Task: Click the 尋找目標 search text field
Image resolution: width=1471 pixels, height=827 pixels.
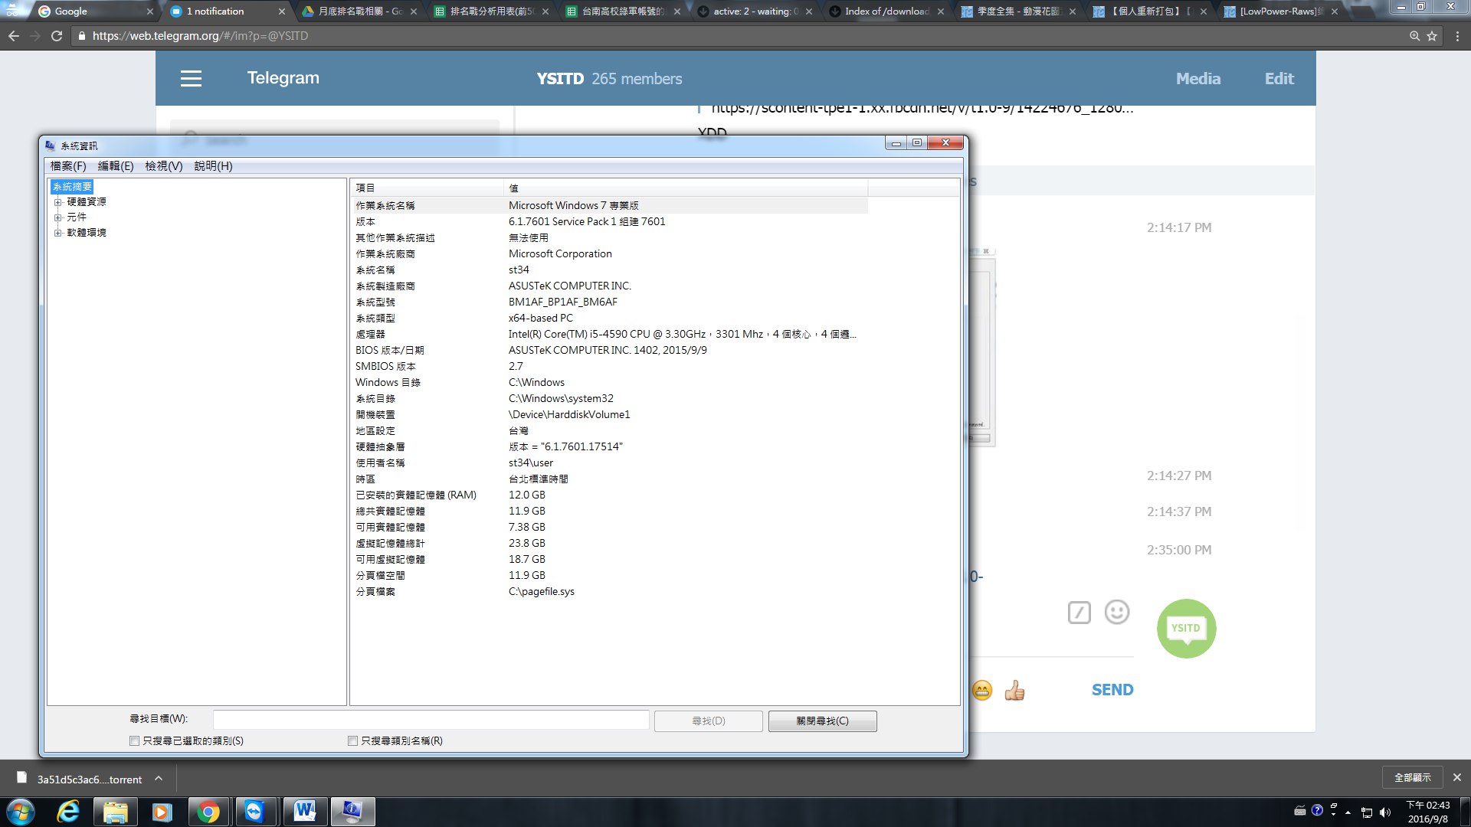Action: (x=431, y=720)
